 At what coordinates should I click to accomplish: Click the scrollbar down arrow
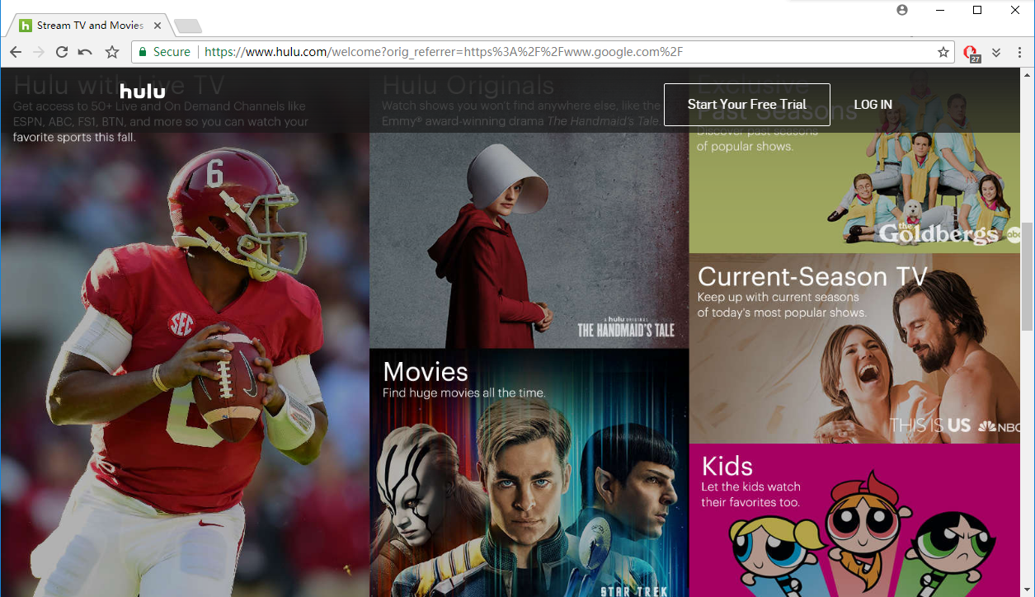(1028, 590)
